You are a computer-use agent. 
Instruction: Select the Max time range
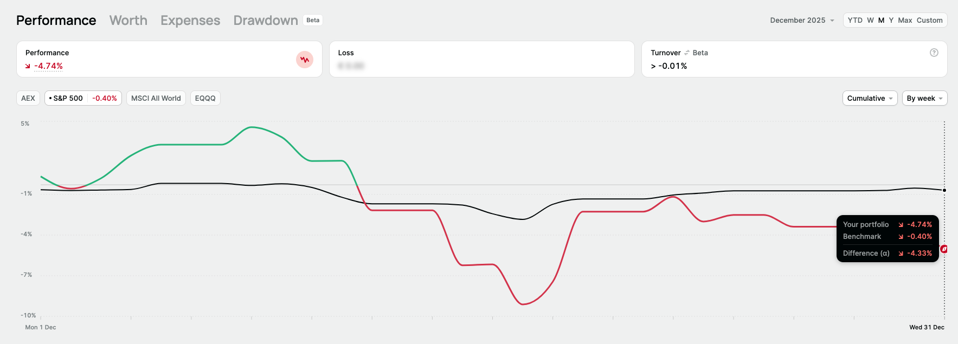click(905, 20)
